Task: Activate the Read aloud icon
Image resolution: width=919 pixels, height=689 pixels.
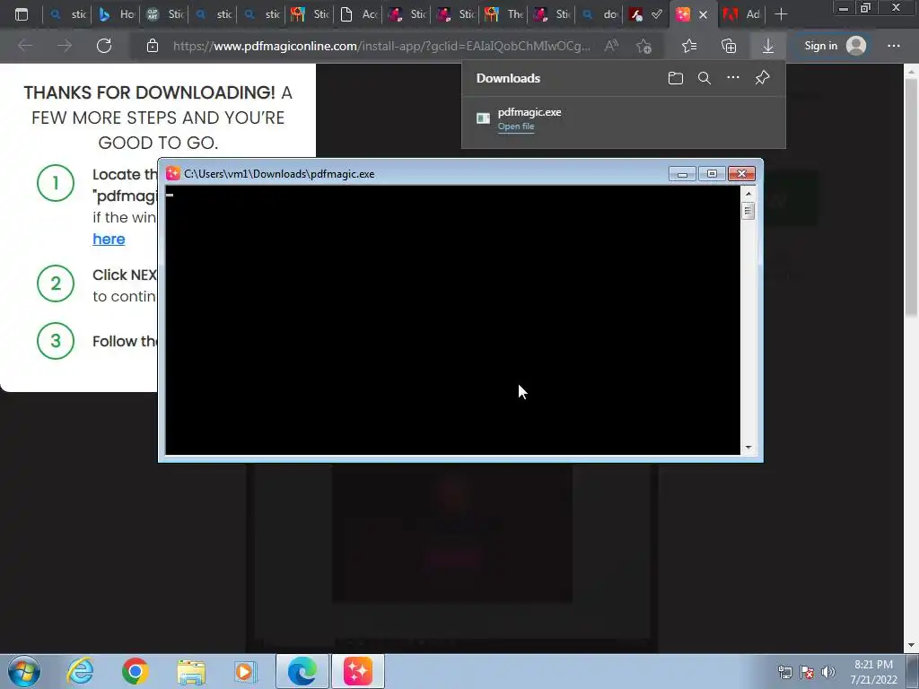Action: (611, 46)
